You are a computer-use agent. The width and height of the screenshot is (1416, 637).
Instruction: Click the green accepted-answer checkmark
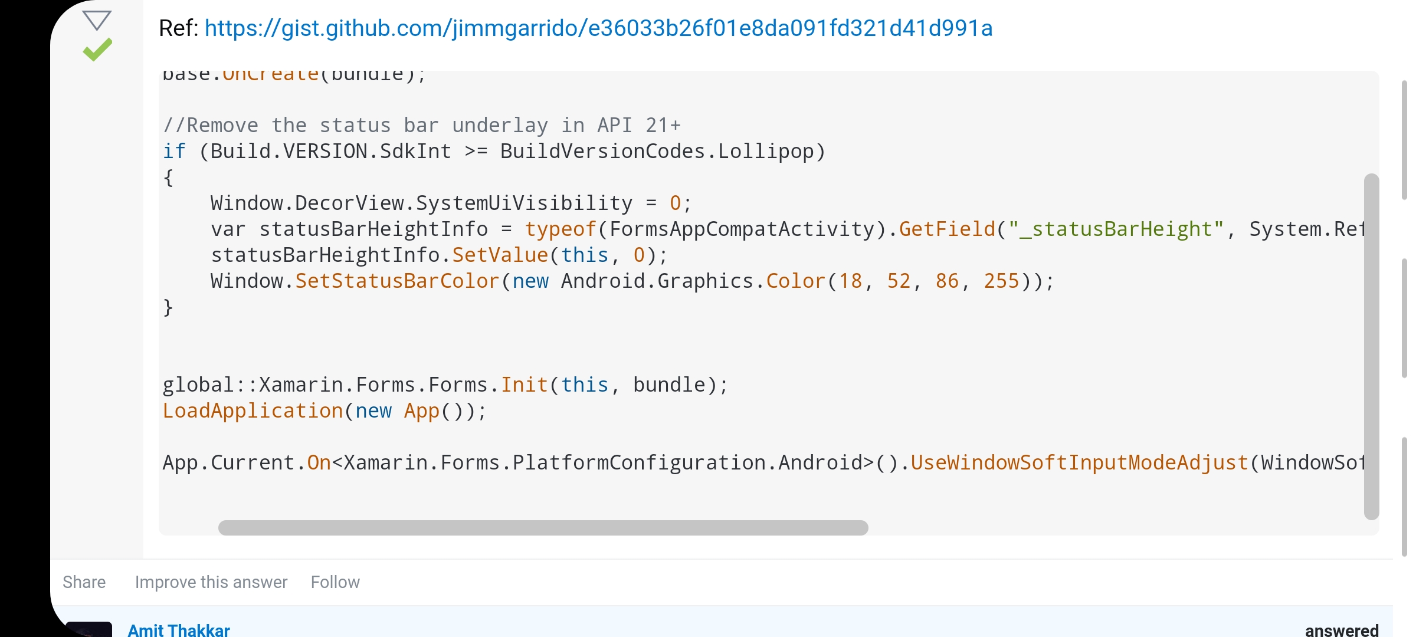[x=97, y=50]
